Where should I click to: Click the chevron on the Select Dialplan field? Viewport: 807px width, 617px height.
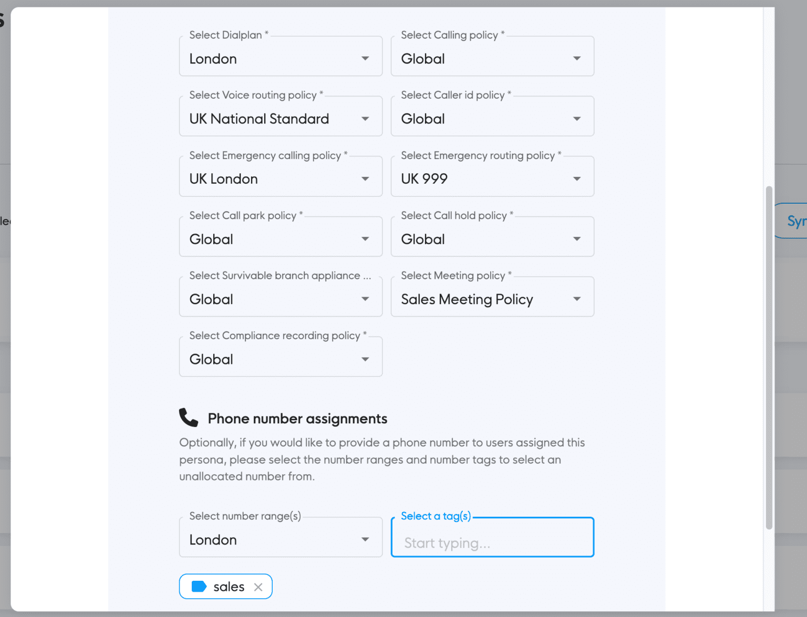pos(365,58)
